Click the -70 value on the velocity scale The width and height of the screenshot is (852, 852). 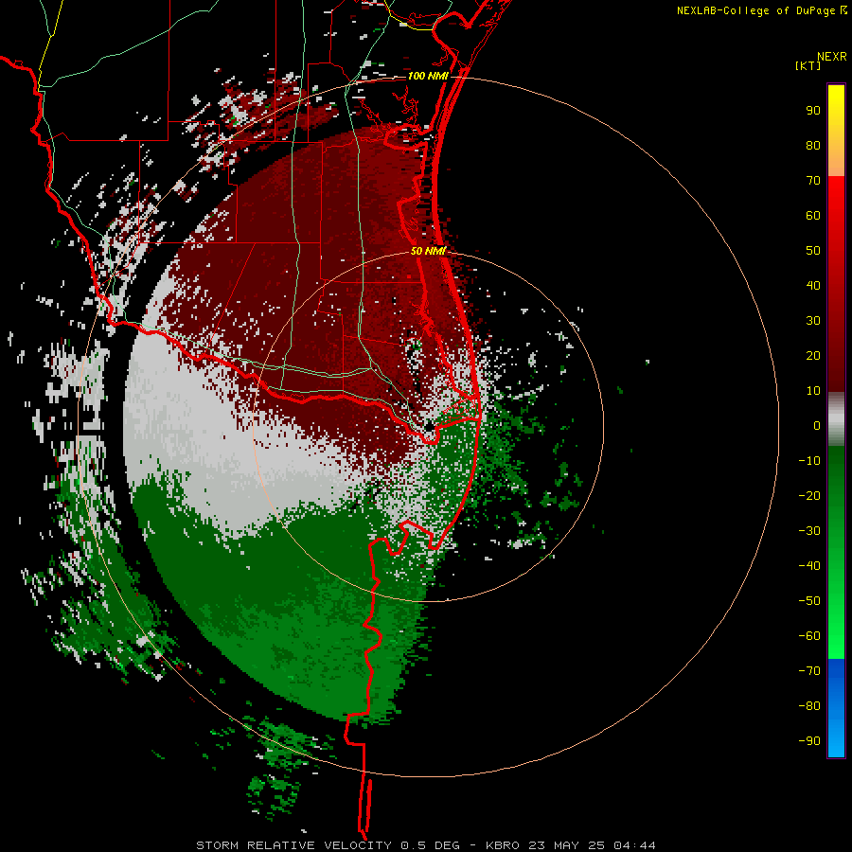(809, 671)
